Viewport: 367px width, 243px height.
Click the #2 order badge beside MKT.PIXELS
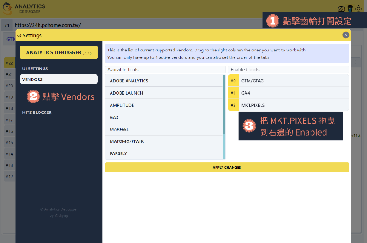[234, 105]
